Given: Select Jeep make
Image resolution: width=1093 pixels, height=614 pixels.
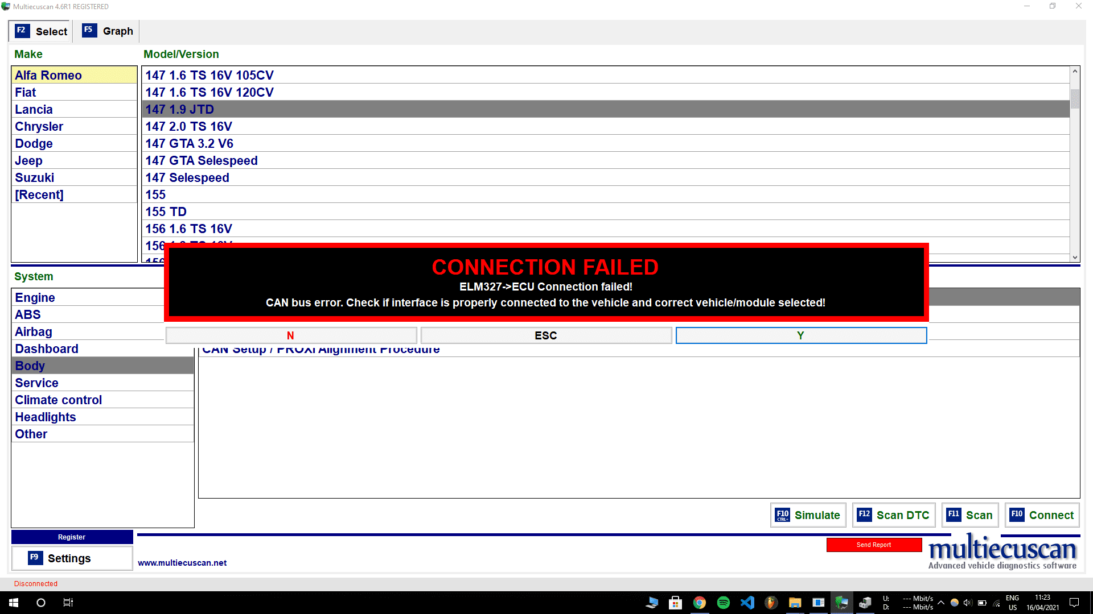Looking at the screenshot, I should tap(74, 160).
